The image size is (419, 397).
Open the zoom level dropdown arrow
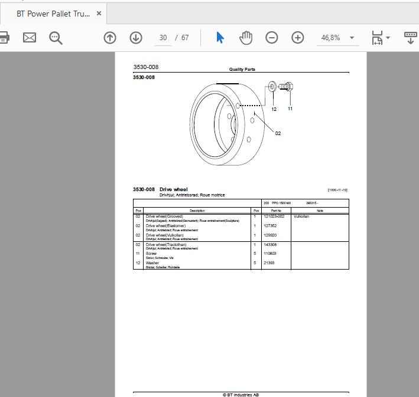[352, 38]
